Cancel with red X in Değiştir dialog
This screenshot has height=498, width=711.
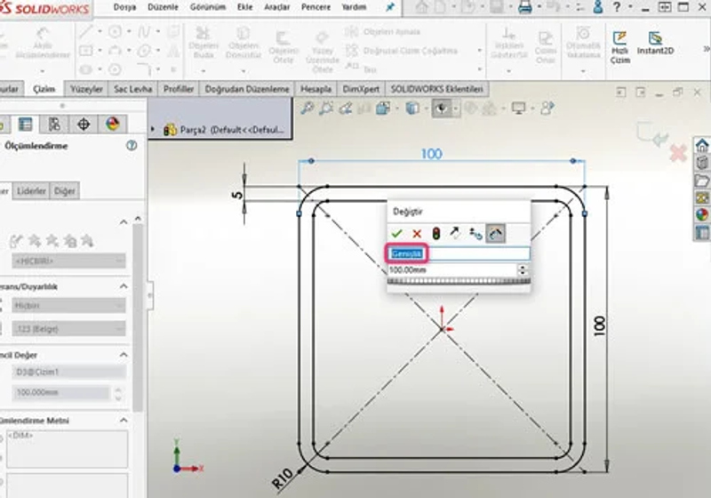(x=417, y=234)
